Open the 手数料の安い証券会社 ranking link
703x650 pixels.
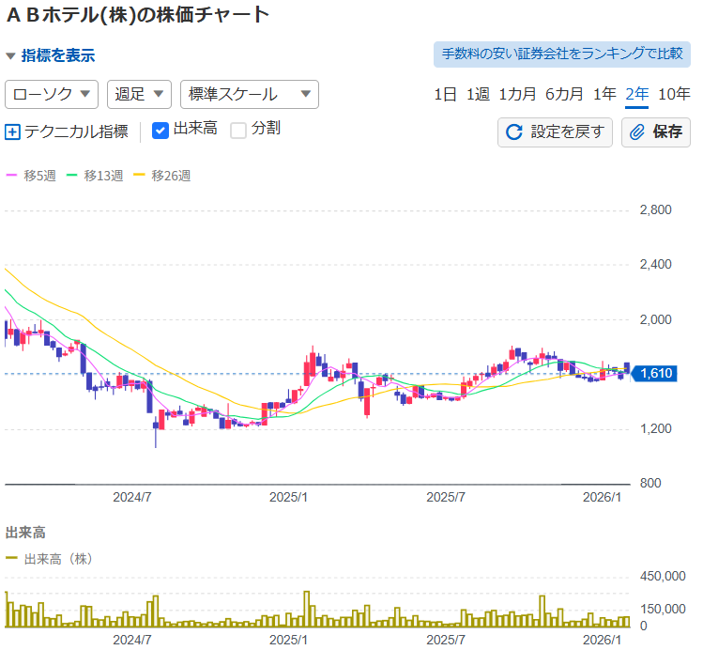tap(561, 54)
